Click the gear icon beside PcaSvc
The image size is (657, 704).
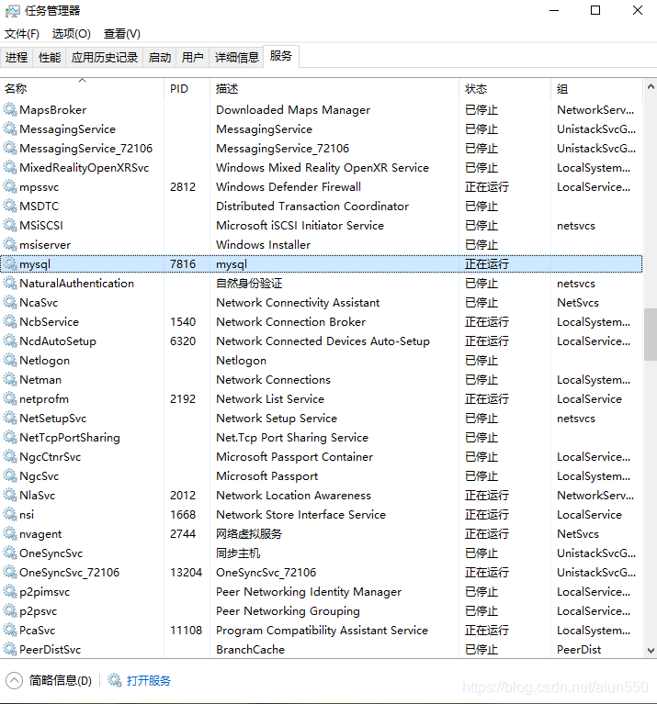(10, 631)
